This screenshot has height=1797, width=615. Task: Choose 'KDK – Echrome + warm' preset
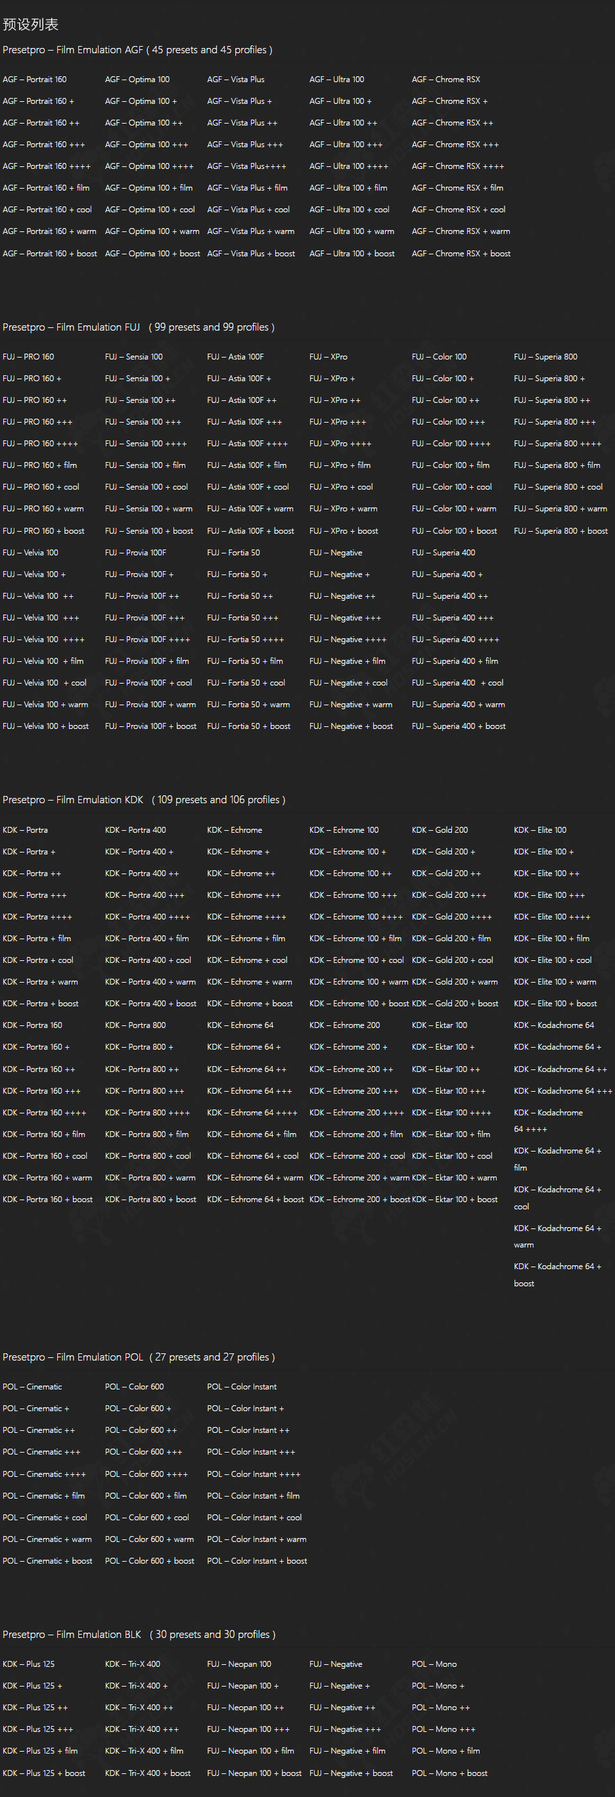(250, 981)
